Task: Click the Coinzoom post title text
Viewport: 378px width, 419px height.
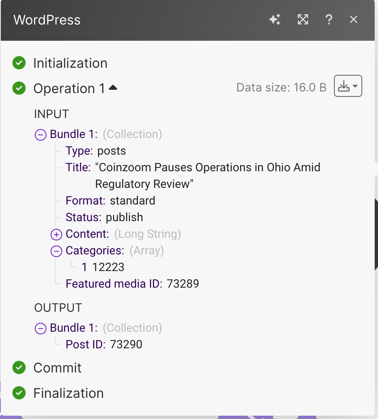Action: [x=208, y=168]
